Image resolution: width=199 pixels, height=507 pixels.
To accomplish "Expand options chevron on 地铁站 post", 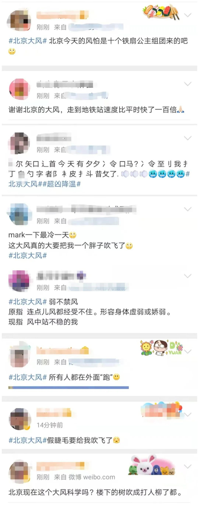I will [188, 84].
